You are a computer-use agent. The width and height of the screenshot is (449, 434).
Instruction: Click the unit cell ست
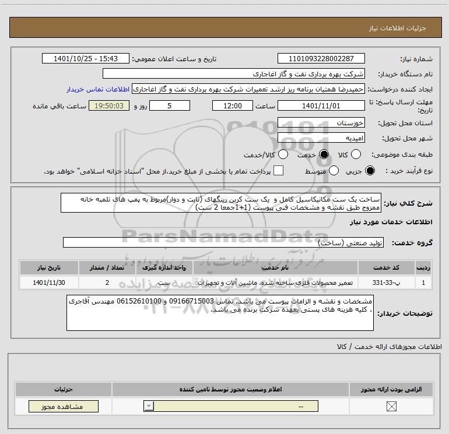[164, 283]
